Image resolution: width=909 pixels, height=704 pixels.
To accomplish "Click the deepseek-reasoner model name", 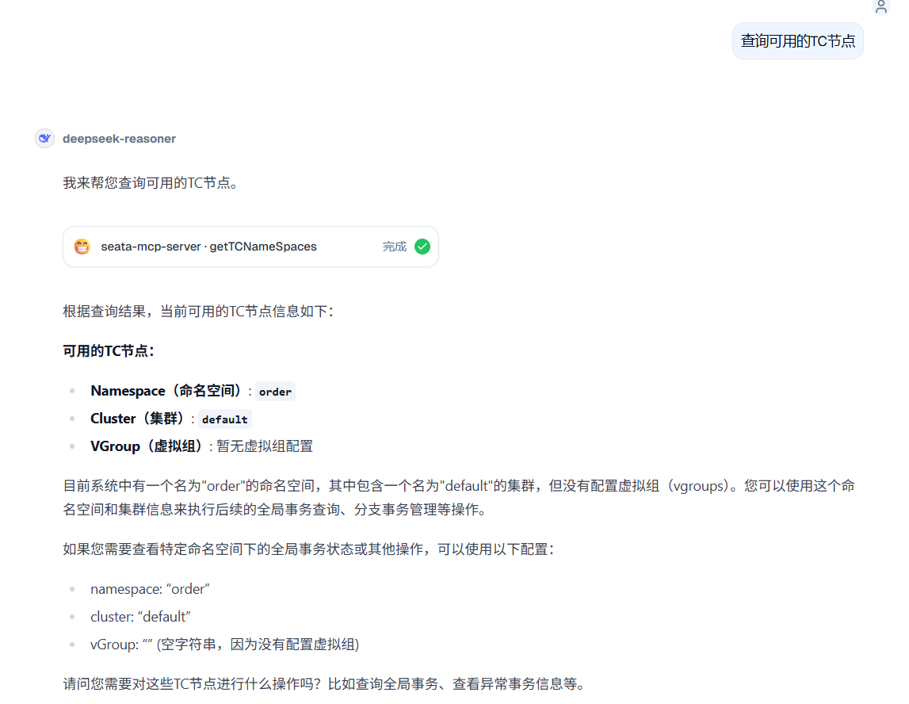I will click(119, 139).
